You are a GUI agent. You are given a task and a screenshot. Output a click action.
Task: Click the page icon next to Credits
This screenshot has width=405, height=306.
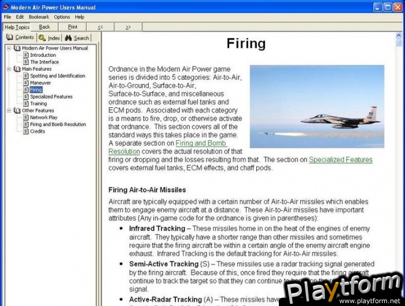point(26,131)
